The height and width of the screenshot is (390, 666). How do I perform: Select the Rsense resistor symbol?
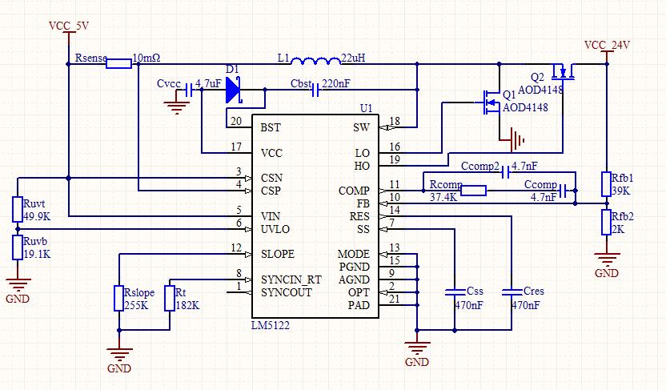118,64
